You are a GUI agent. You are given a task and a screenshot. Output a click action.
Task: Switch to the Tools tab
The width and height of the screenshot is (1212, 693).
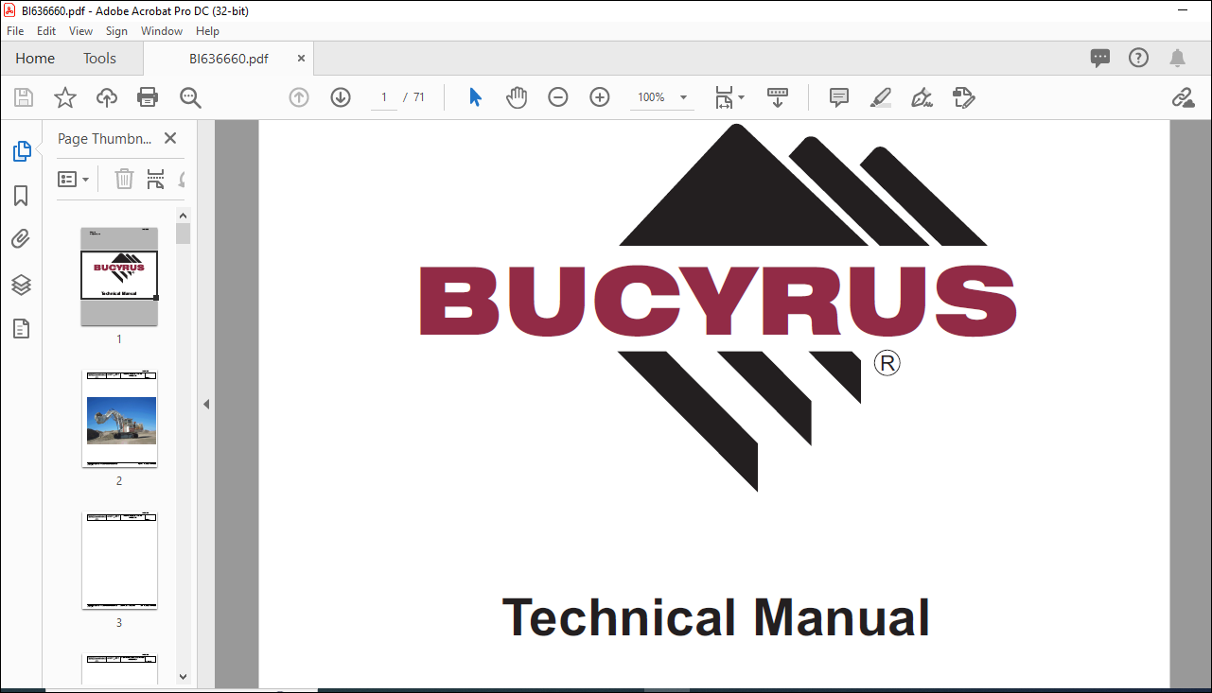99,59
